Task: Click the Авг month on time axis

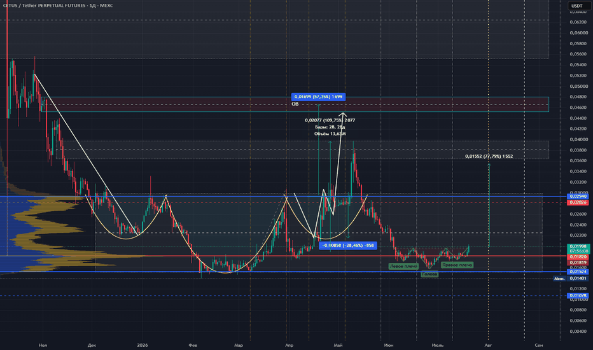Action: (x=488, y=345)
